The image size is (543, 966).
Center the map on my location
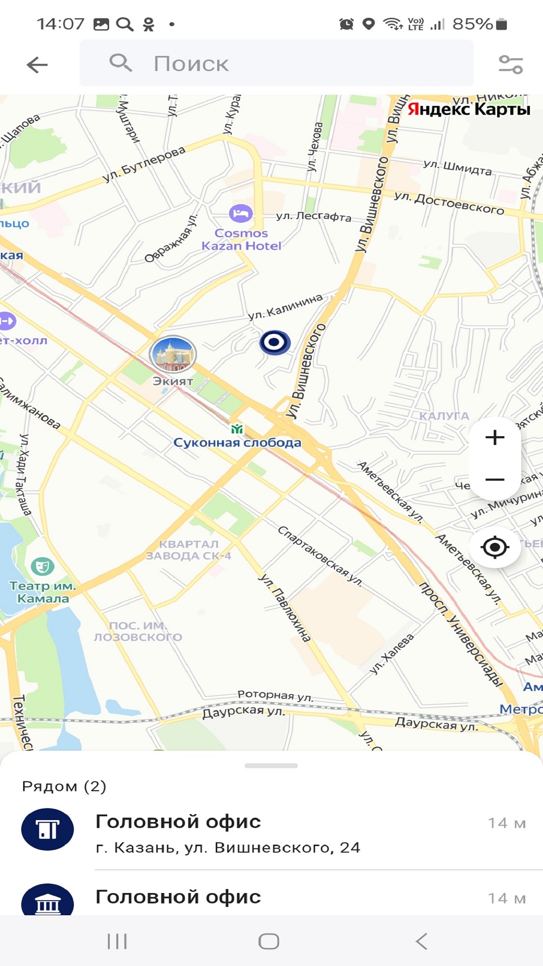click(495, 547)
